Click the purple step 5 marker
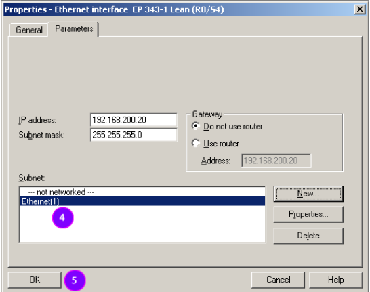 click(x=75, y=280)
